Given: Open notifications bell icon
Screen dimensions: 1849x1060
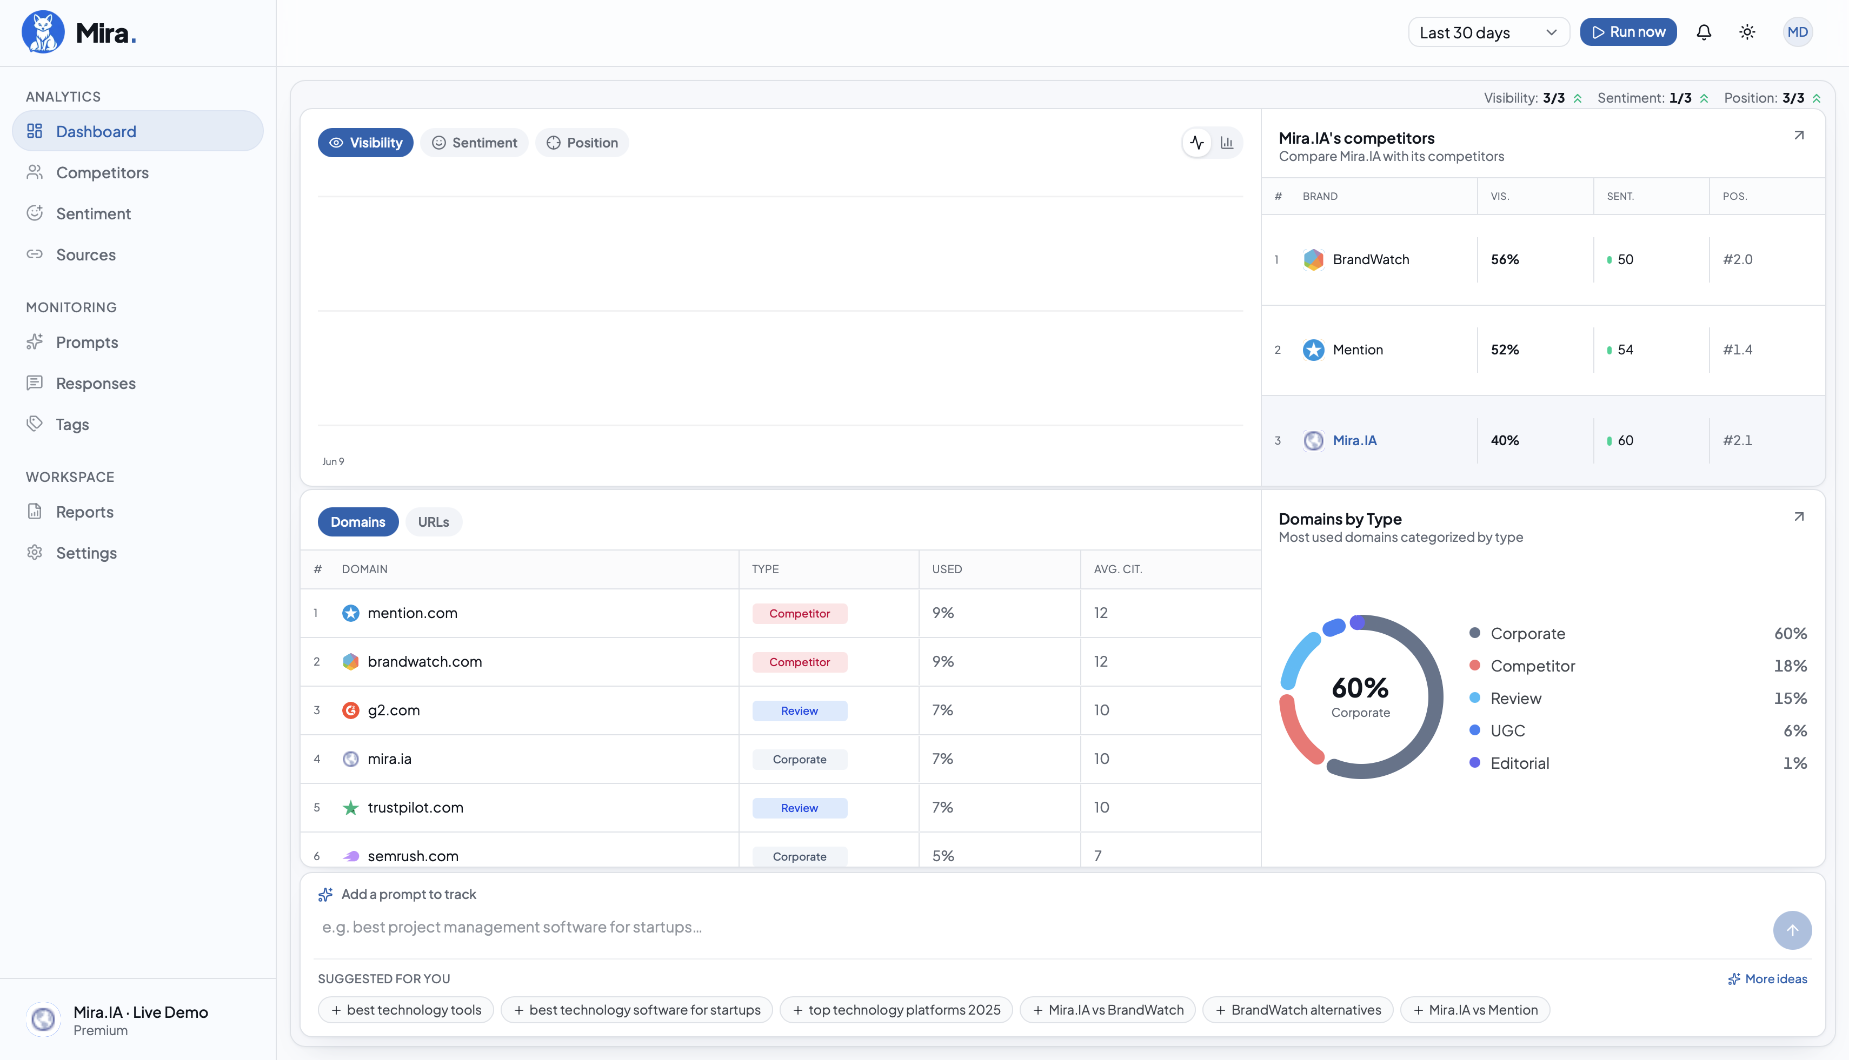Looking at the screenshot, I should pyautogui.click(x=1703, y=32).
